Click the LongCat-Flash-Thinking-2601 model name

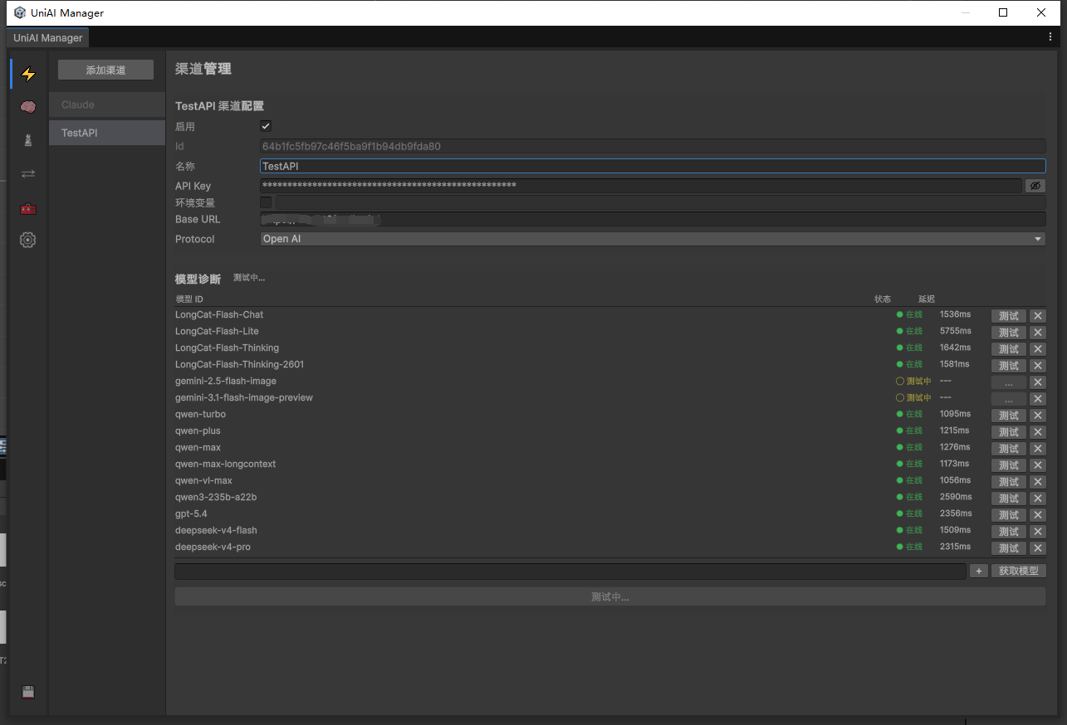tap(239, 364)
